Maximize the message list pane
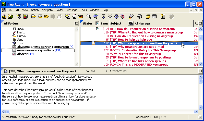The width and height of the screenshot is (204, 121). pyautogui.click(x=200, y=23)
